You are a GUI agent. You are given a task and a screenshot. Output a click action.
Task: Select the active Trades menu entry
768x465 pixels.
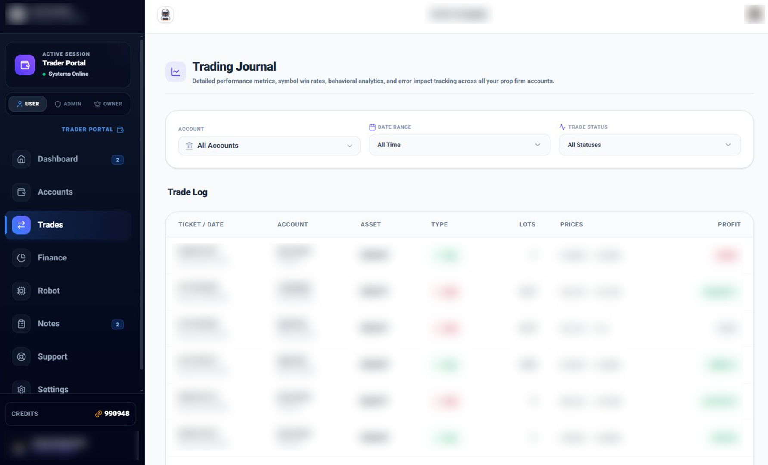68,225
